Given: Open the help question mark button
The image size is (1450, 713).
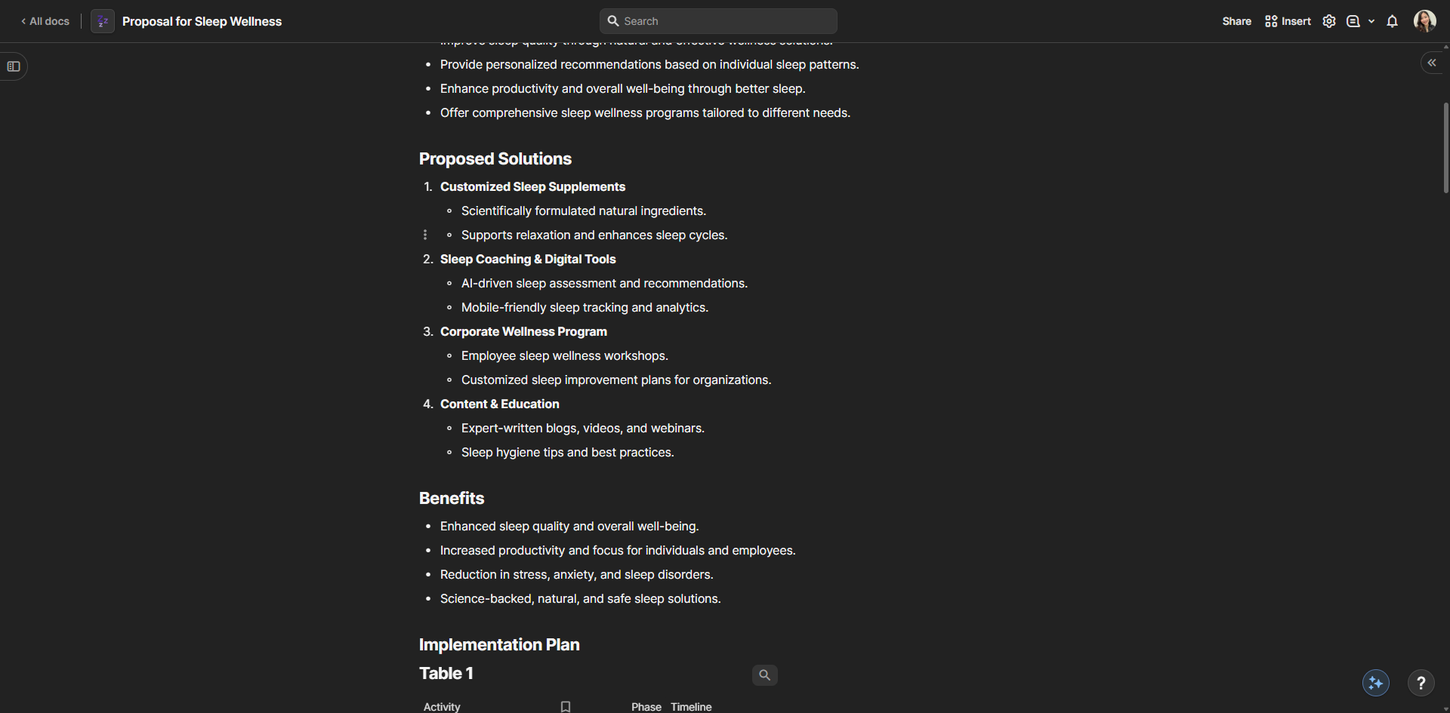Looking at the screenshot, I should click(1421, 683).
